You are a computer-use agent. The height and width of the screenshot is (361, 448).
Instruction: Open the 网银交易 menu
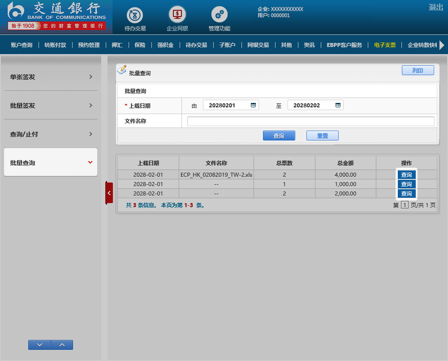click(x=258, y=45)
